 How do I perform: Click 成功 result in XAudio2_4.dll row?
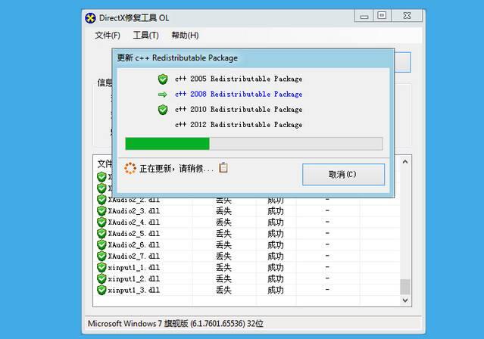(276, 222)
